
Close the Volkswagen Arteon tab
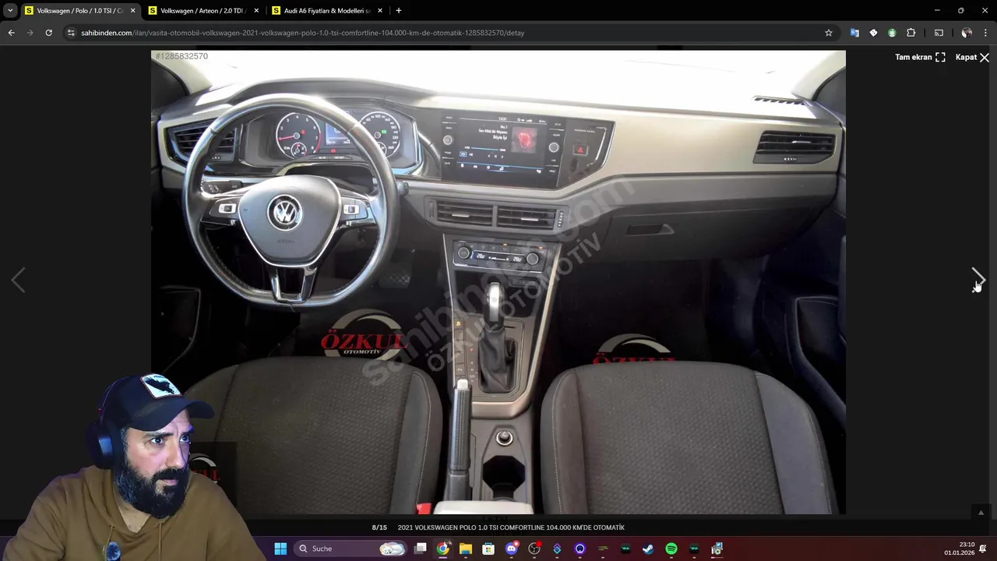point(256,11)
